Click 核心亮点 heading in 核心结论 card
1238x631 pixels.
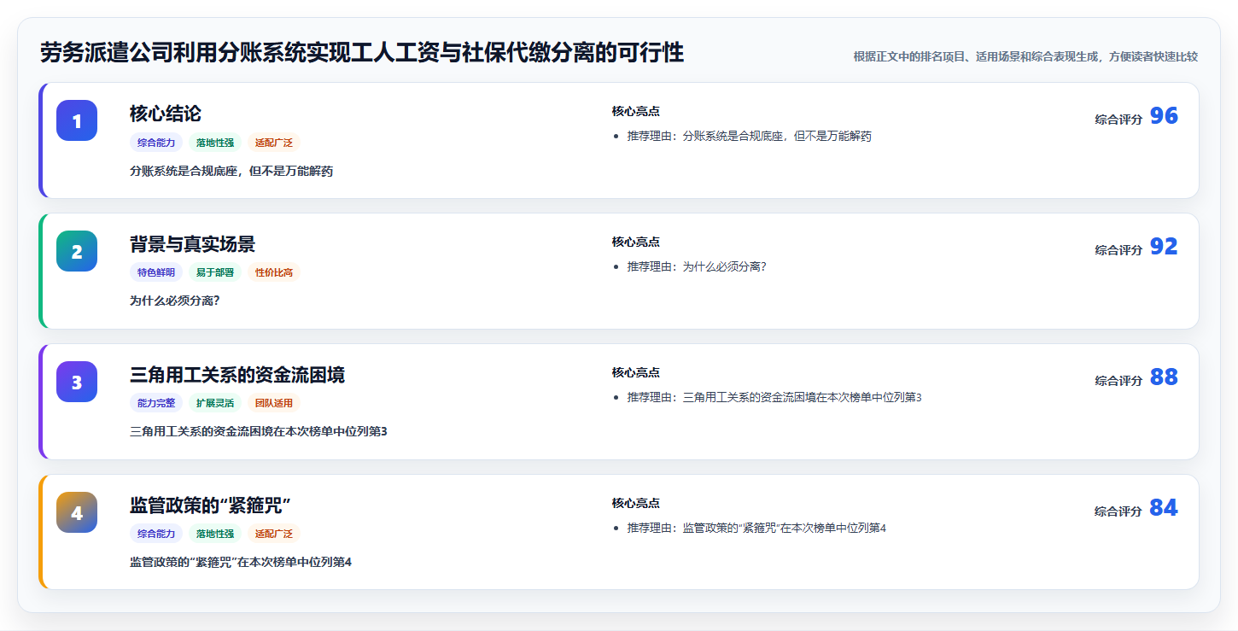(635, 111)
